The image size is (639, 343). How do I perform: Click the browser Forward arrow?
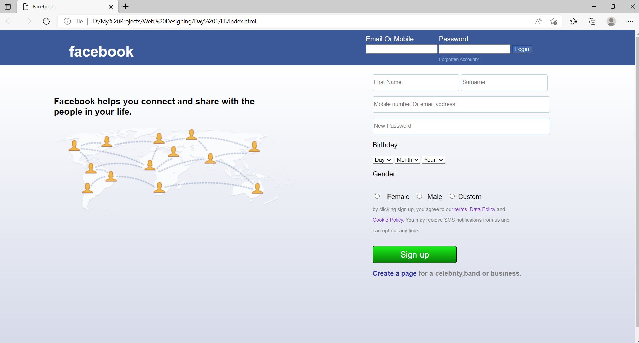(x=28, y=21)
